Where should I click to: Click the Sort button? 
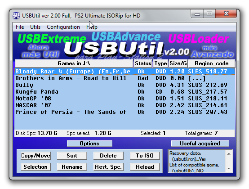(x=72, y=156)
